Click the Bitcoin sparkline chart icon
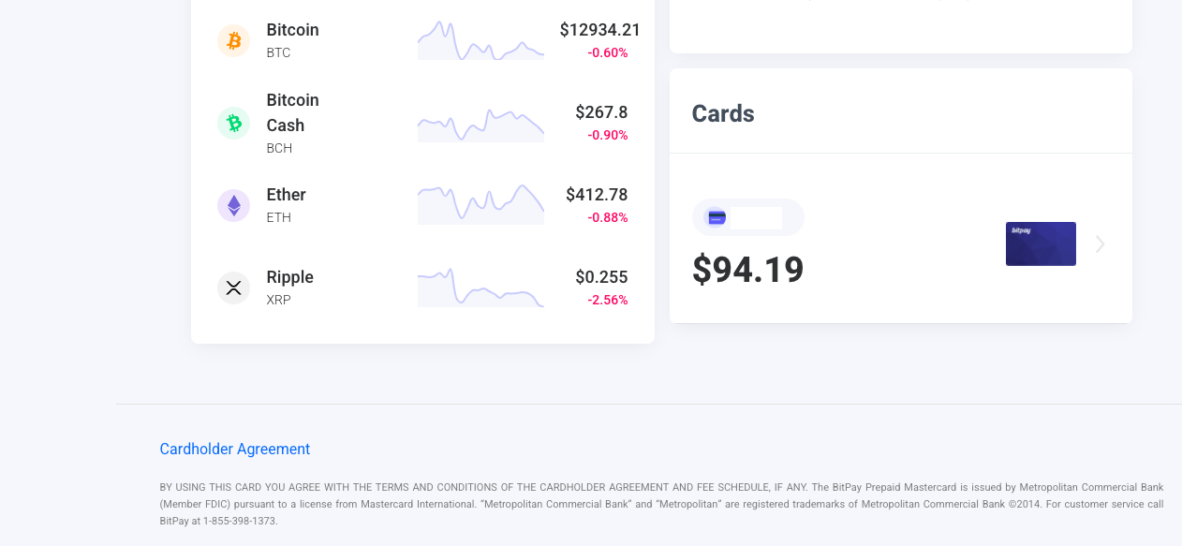The image size is (1182, 546). click(480, 40)
